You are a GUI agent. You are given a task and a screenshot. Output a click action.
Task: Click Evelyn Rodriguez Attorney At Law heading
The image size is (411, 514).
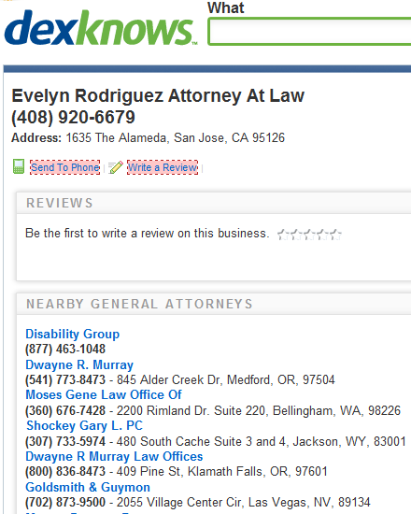point(158,95)
